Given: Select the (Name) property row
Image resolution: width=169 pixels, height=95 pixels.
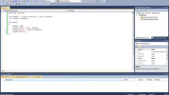Looking at the screenshot, I should point(151,49).
